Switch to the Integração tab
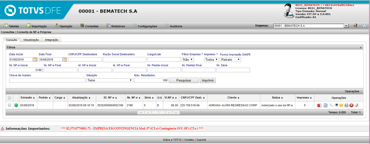The height and width of the screenshot is (144, 370). [52, 40]
